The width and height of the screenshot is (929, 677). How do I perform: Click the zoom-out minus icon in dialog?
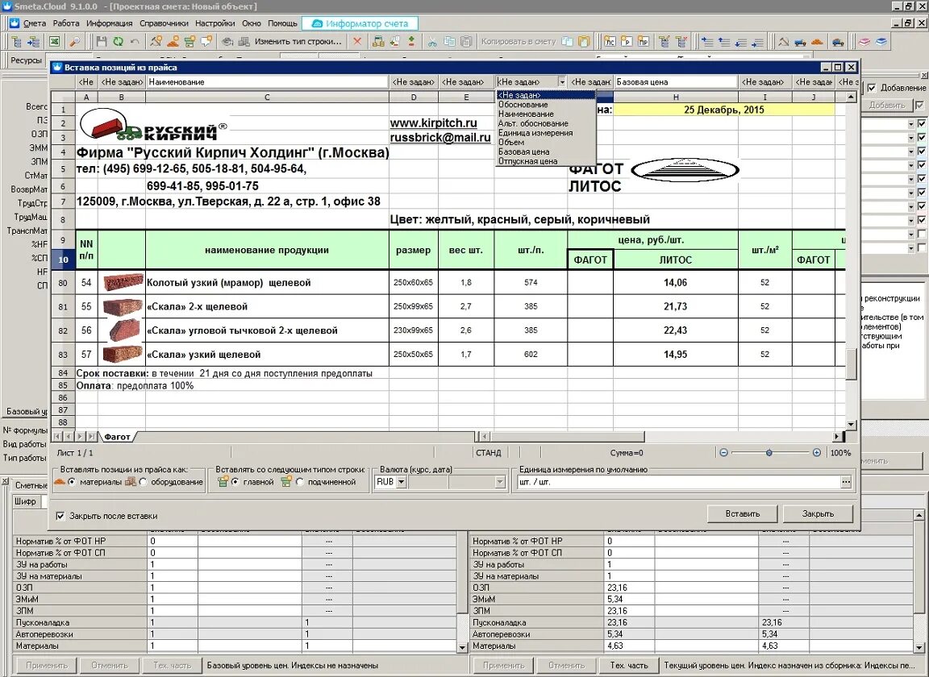click(x=723, y=452)
